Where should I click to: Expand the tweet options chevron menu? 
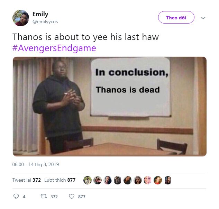pos(203,18)
